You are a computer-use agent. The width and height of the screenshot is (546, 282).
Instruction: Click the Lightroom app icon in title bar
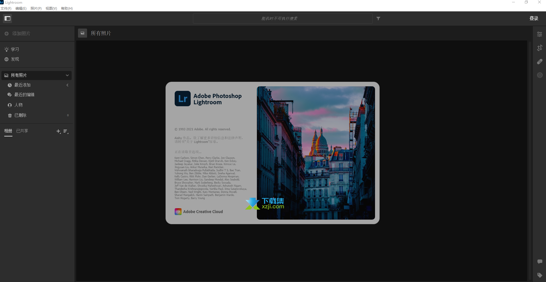click(x=2, y=2)
